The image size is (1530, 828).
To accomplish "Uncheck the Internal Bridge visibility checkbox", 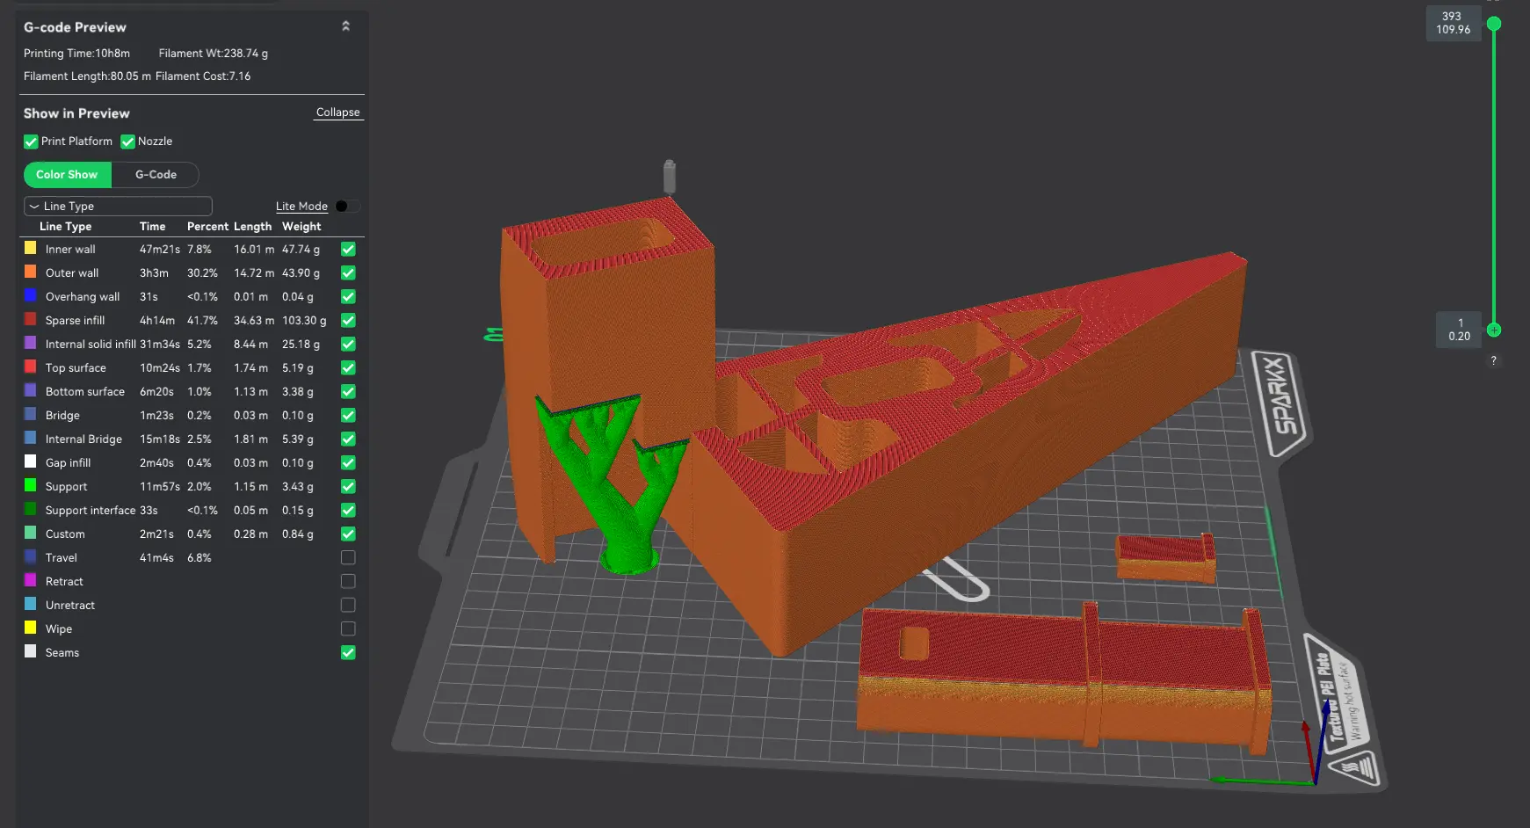I will [x=348, y=439].
